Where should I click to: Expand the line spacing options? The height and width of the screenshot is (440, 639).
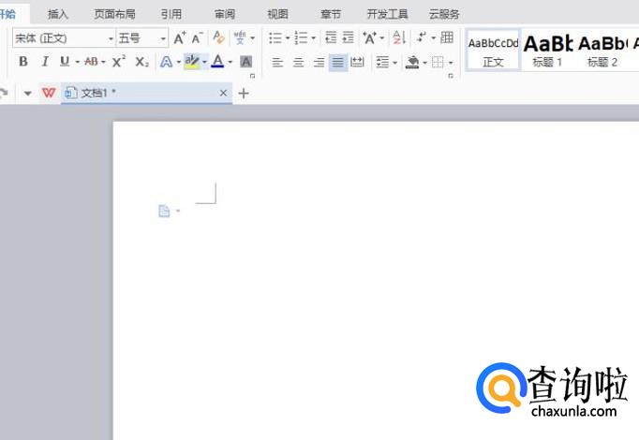tap(394, 63)
